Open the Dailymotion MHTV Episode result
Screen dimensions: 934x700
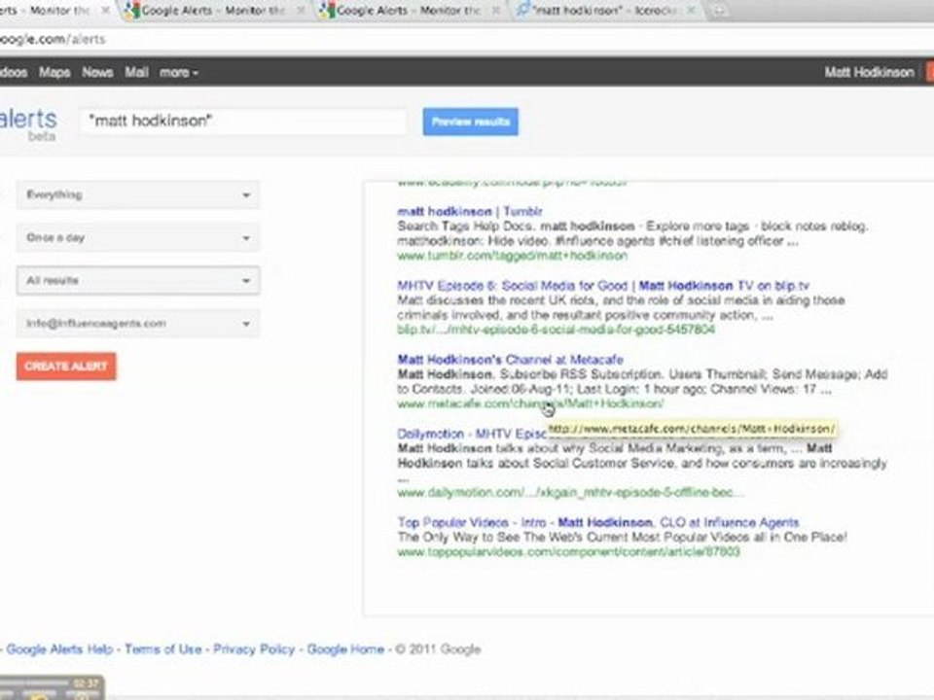click(472, 434)
